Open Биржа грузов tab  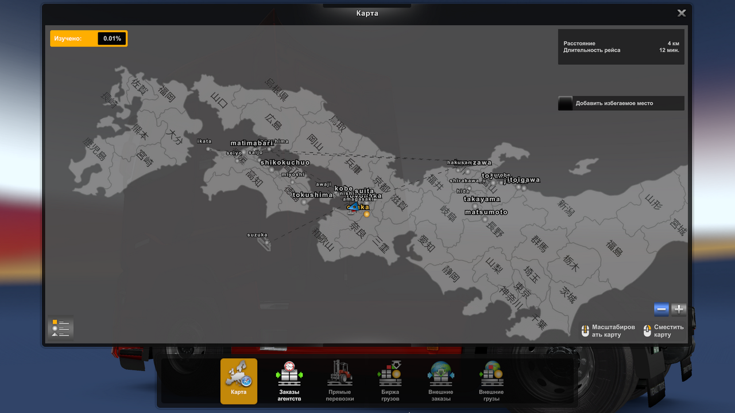390,381
